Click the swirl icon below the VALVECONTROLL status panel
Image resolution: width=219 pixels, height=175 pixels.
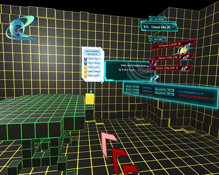(x=155, y=79)
